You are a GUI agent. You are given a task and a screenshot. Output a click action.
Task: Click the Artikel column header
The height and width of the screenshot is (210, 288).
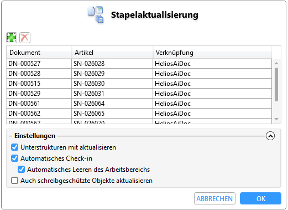(x=112, y=53)
